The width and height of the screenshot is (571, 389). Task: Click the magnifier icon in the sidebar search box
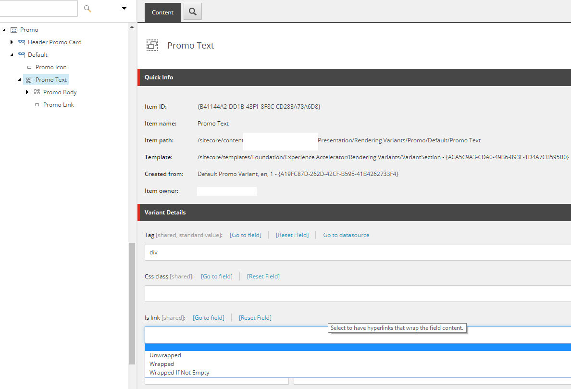coord(87,8)
